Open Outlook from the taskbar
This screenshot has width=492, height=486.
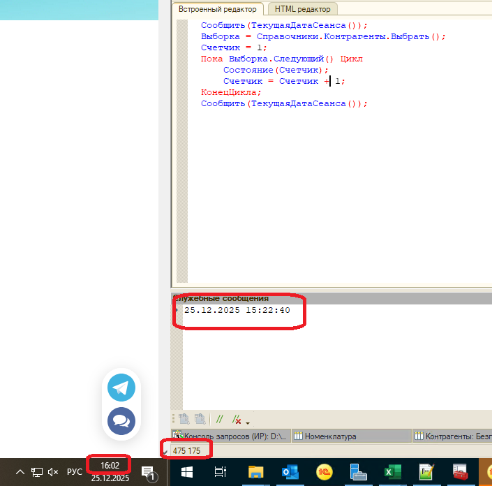(x=290, y=471)
